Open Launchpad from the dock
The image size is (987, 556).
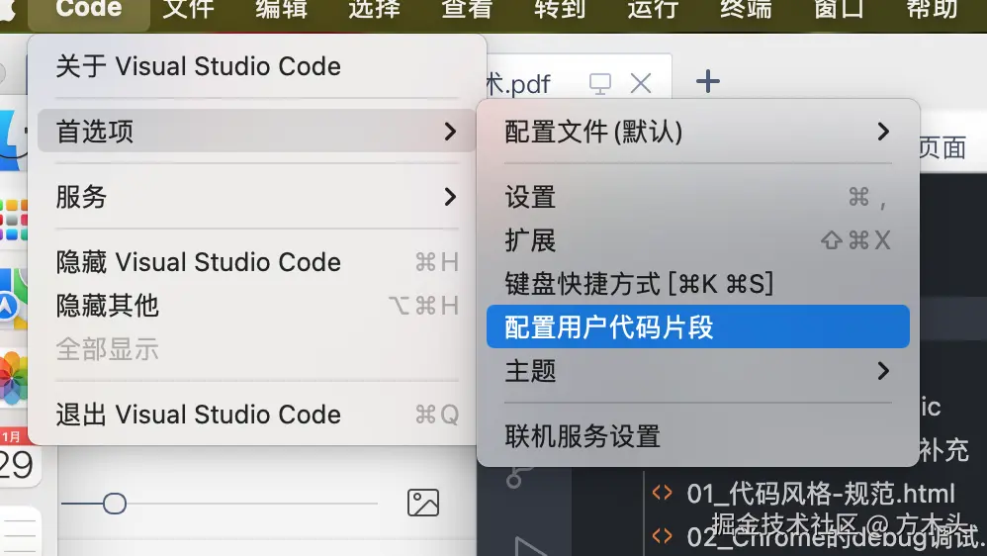click(14, 220)
